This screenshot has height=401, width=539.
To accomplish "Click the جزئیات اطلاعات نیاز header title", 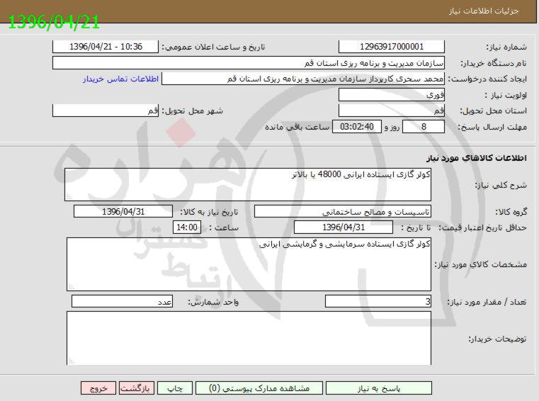I will click(x=484, y=11).
